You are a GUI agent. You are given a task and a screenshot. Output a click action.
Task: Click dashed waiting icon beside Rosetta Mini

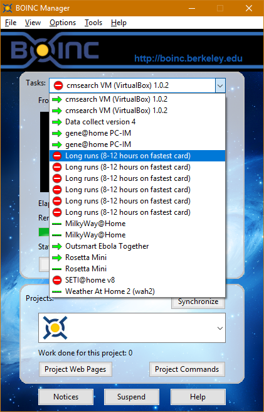click(x=57, y=269)
